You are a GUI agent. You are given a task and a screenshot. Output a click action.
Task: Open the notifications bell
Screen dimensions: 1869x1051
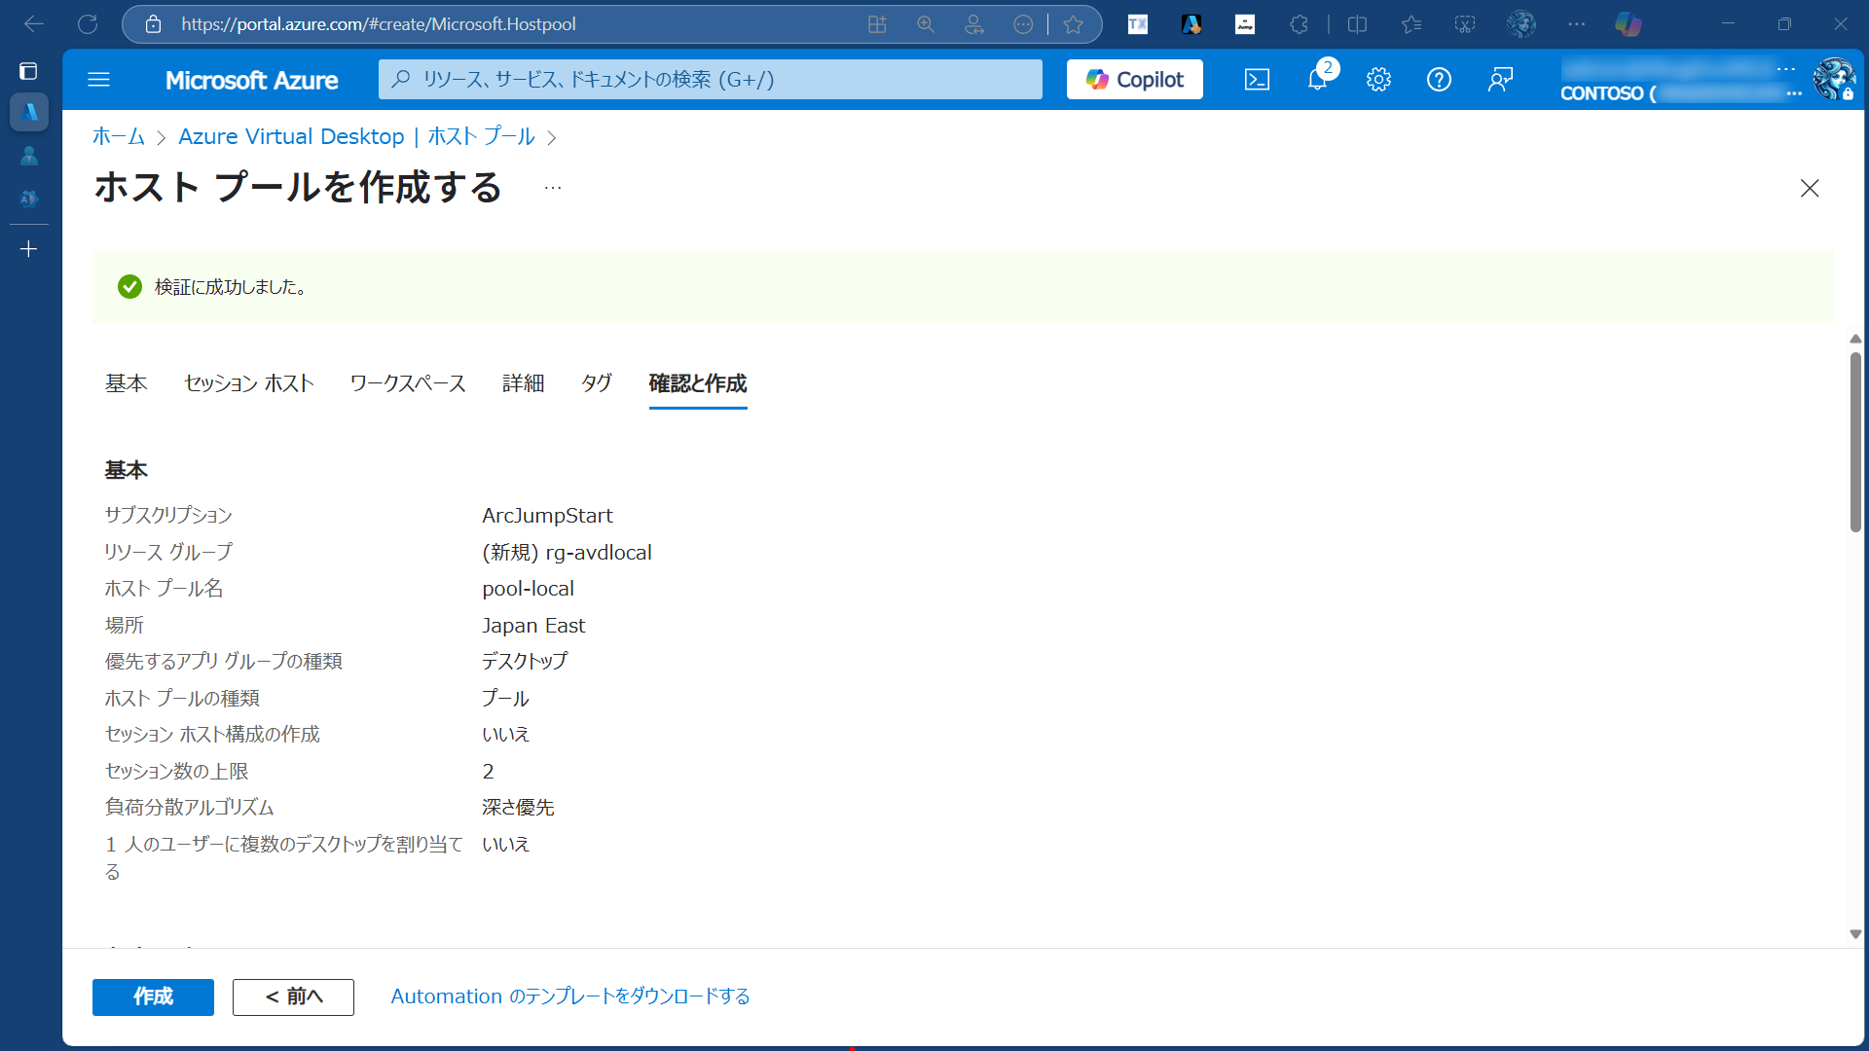point(1317,80)
